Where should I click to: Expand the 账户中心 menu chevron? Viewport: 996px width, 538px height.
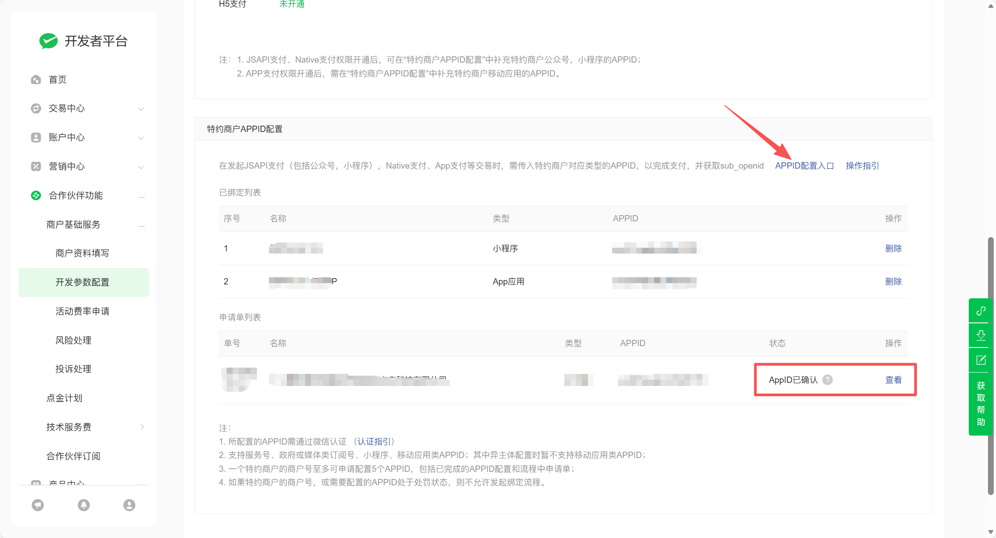tap(141, 138)
